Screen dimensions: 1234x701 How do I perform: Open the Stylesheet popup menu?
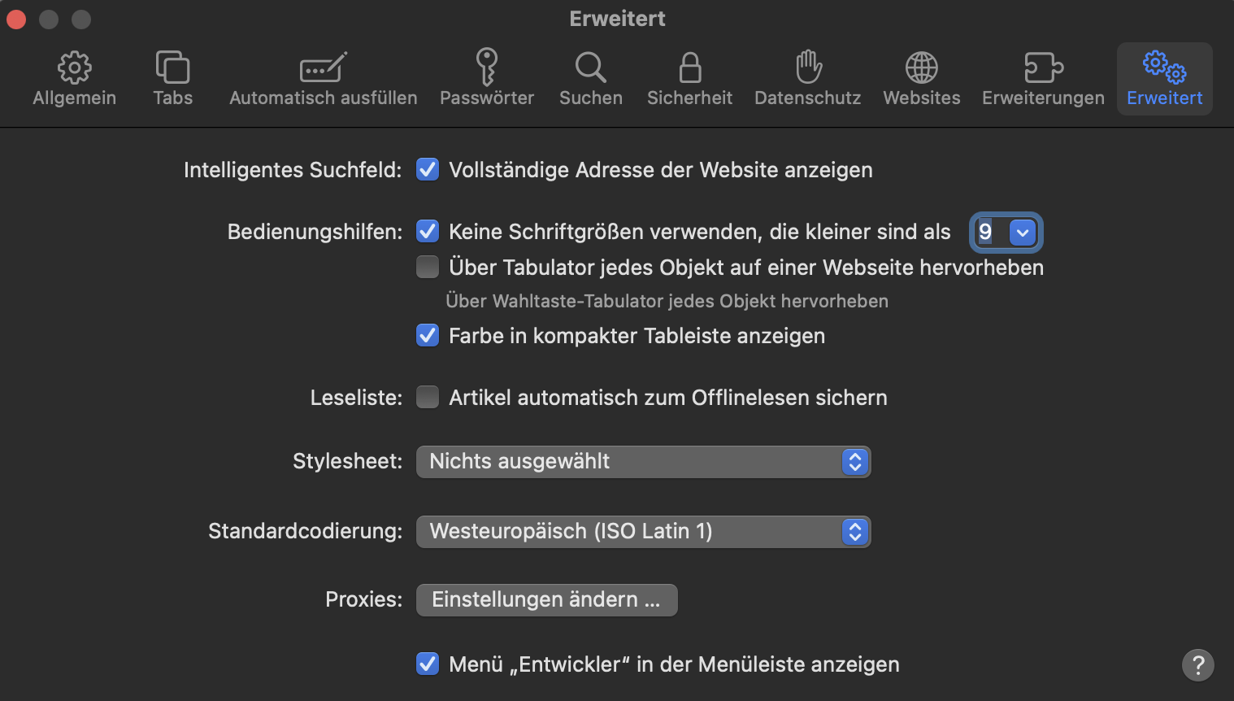(643, 462)
